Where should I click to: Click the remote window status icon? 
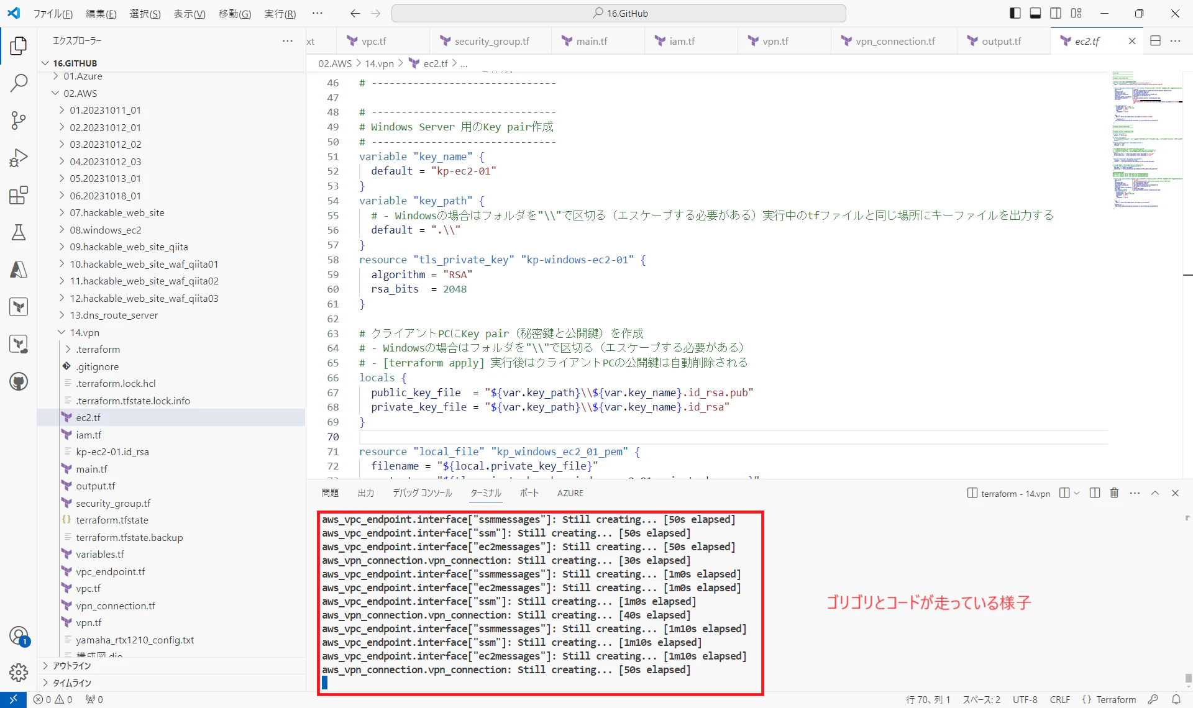[x=13, y=699]
